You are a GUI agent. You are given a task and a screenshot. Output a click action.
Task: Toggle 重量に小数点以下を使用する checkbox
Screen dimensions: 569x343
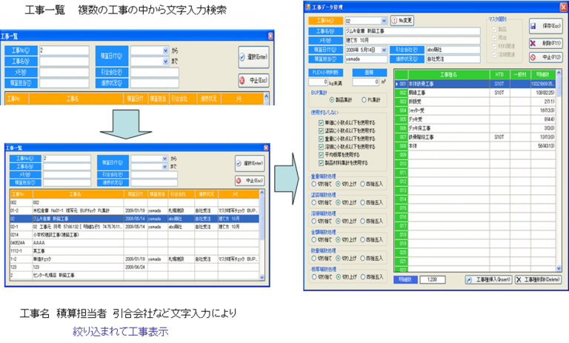[321, 139]
